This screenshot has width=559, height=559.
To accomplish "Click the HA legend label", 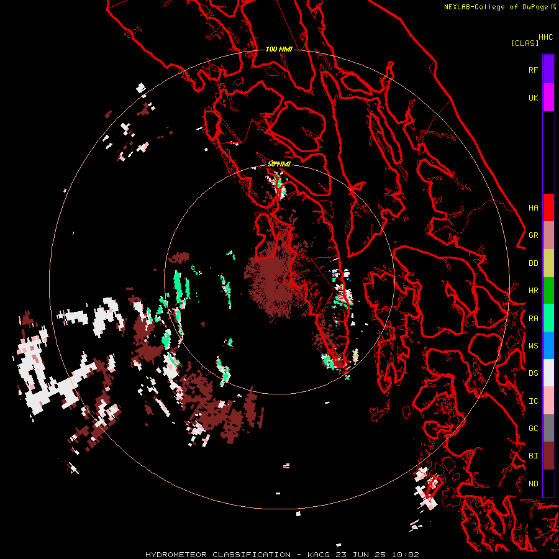I will point(533,208).
